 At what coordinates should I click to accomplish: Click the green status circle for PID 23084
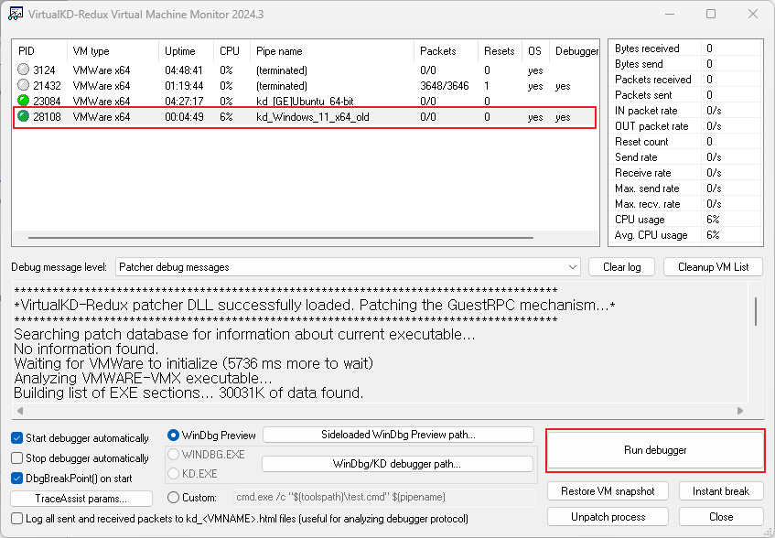[23, 101]
